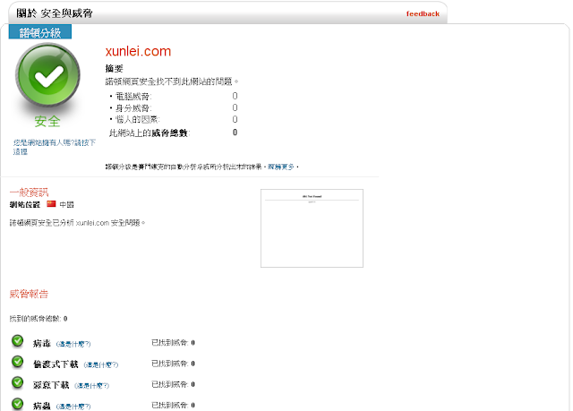The width and height of the screenshot is (573, 411).
Task: Open 這是什麼 link next to 病蟲
Action: tap(73, 407)
